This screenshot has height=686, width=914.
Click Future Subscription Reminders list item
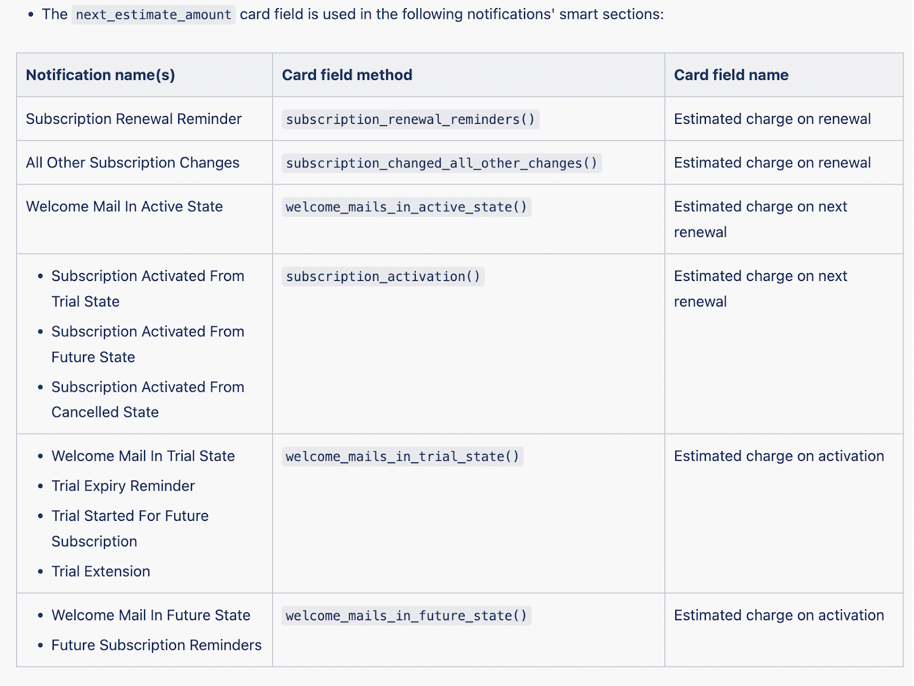point(156,645)
